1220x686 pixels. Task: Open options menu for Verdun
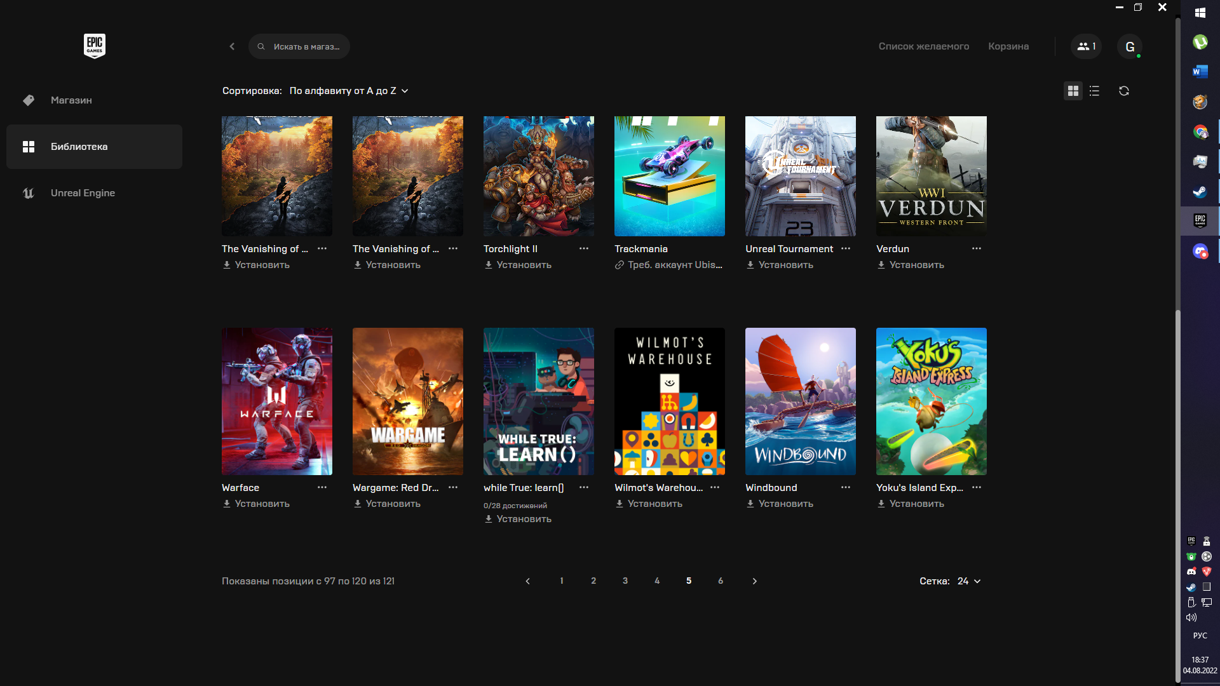[x=977, y=248]
